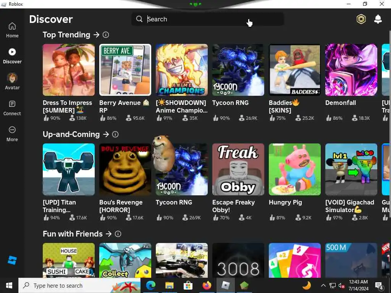Open Gigachad Simulator thumbnail
Image resolution: width=391 pixels, height=293 pixels.
click(351, 169)
